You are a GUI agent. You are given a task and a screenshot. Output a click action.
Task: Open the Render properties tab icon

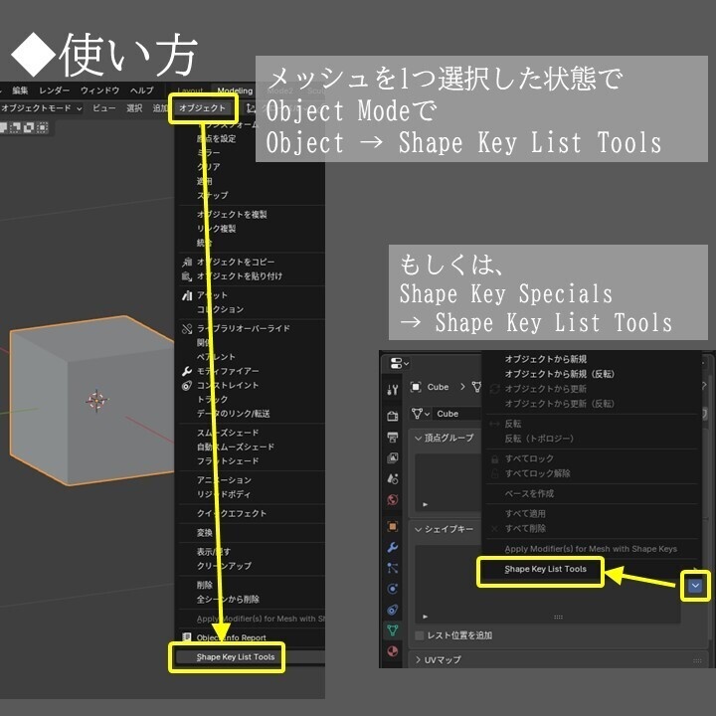(x=392, y=415)
